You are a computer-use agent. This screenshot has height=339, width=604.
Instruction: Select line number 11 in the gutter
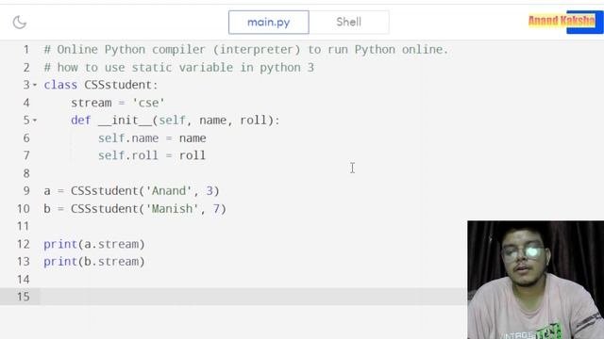tap(23, 226)
